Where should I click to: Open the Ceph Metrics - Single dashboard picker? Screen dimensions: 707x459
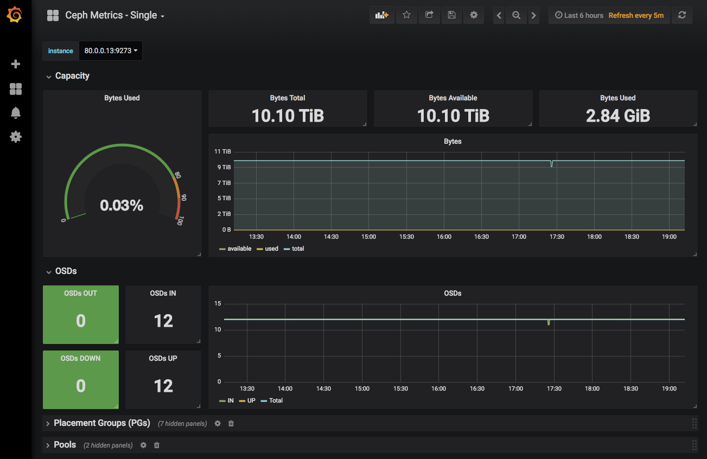click(x=114, y=15)
